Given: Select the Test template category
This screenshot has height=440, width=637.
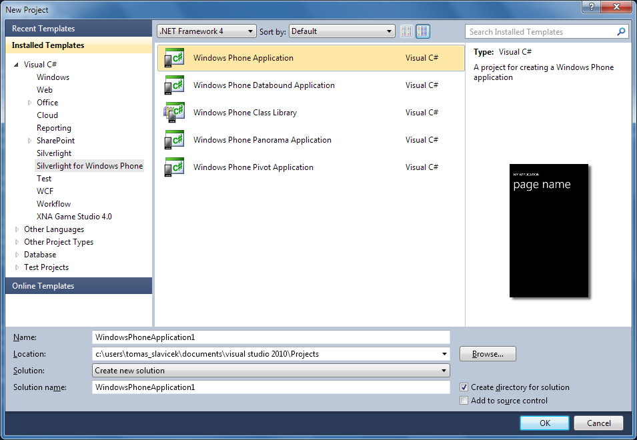Looking at the screenshot, I should point(44,179).
